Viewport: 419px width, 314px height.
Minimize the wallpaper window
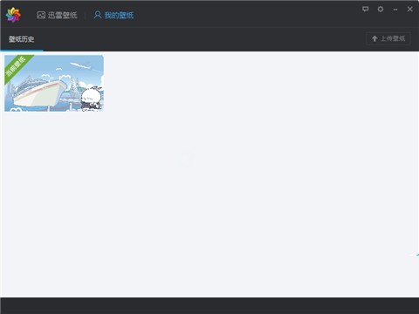pyautogui.click(x=395, y=10)
